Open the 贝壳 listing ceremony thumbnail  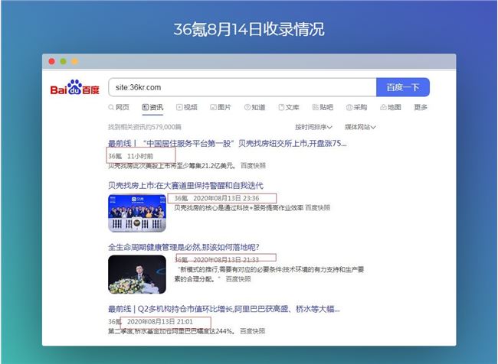click(x=137, y=213)
